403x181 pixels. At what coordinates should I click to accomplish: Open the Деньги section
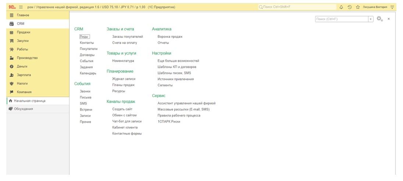[22, 67]
